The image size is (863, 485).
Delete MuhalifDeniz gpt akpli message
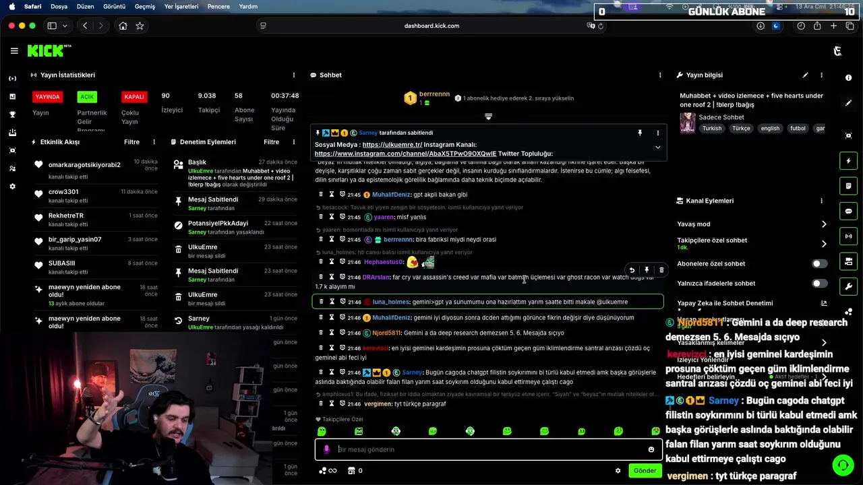click(x=321, y=195)
